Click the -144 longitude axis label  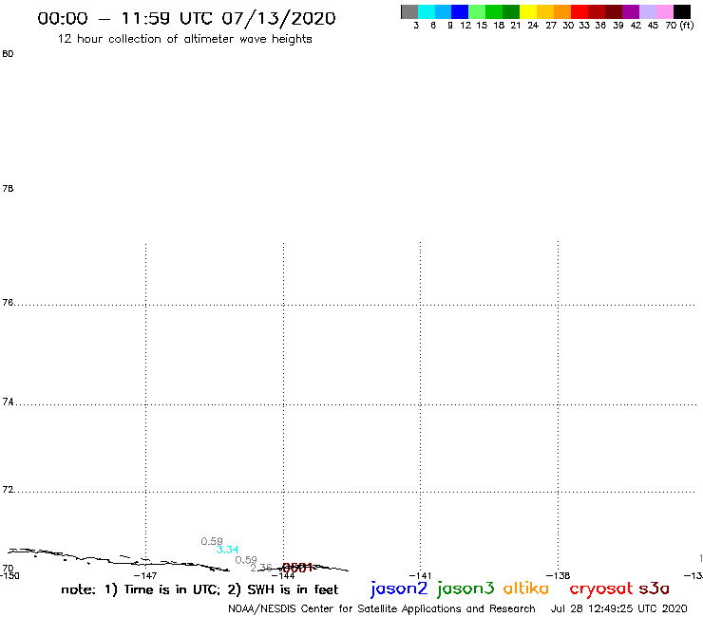283,576
